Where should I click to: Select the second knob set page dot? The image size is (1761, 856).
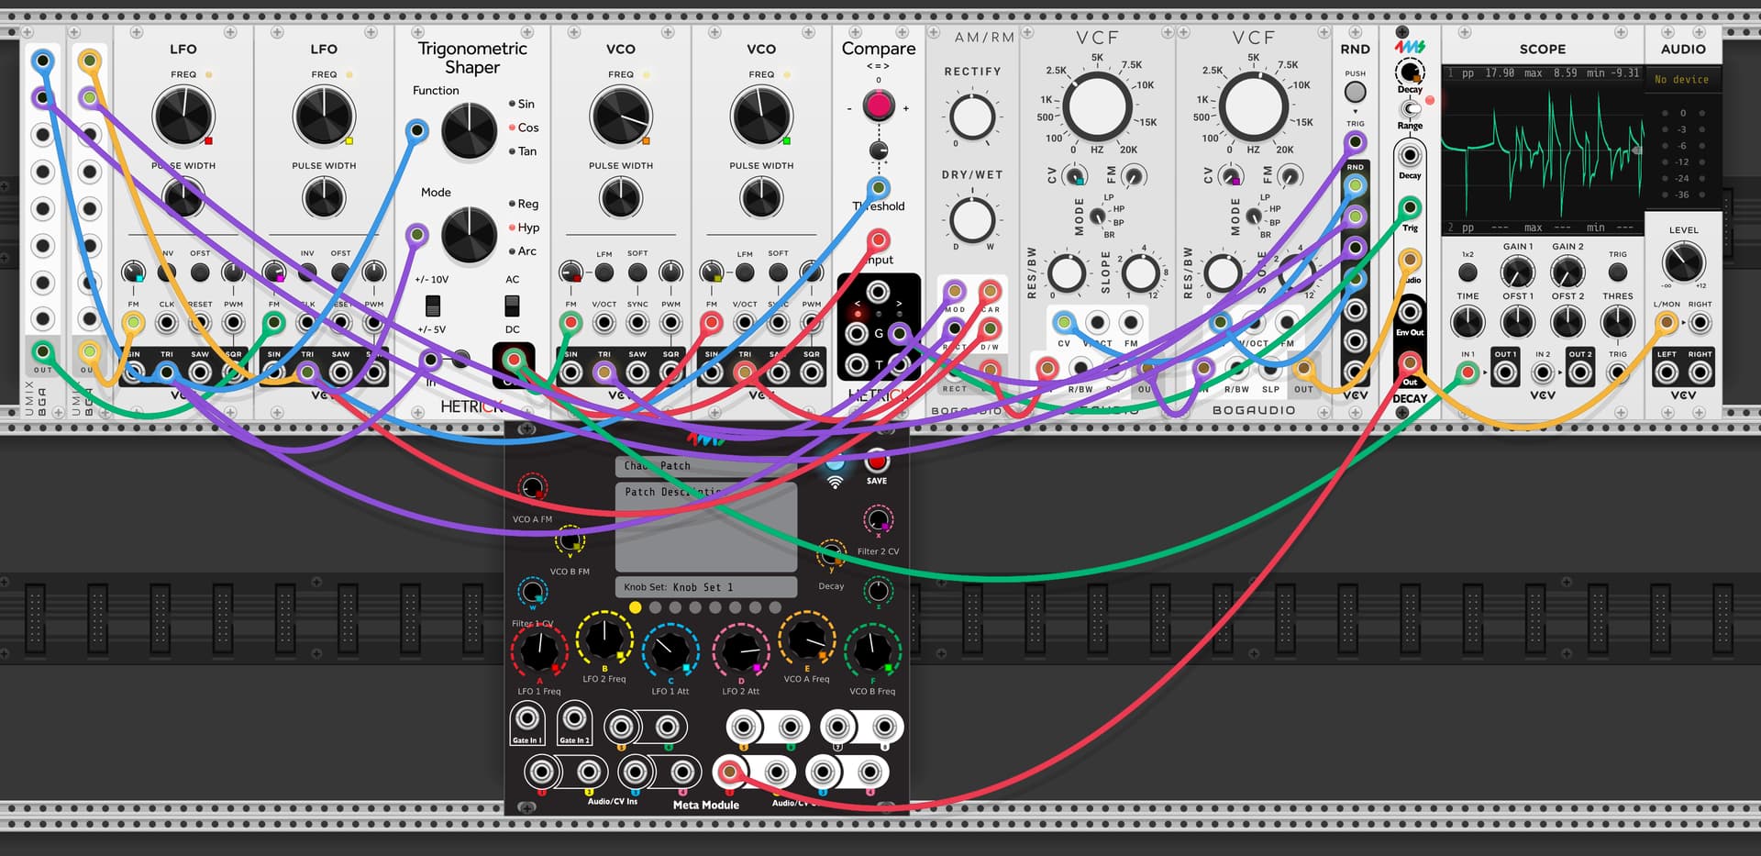[x=655, y=607]
